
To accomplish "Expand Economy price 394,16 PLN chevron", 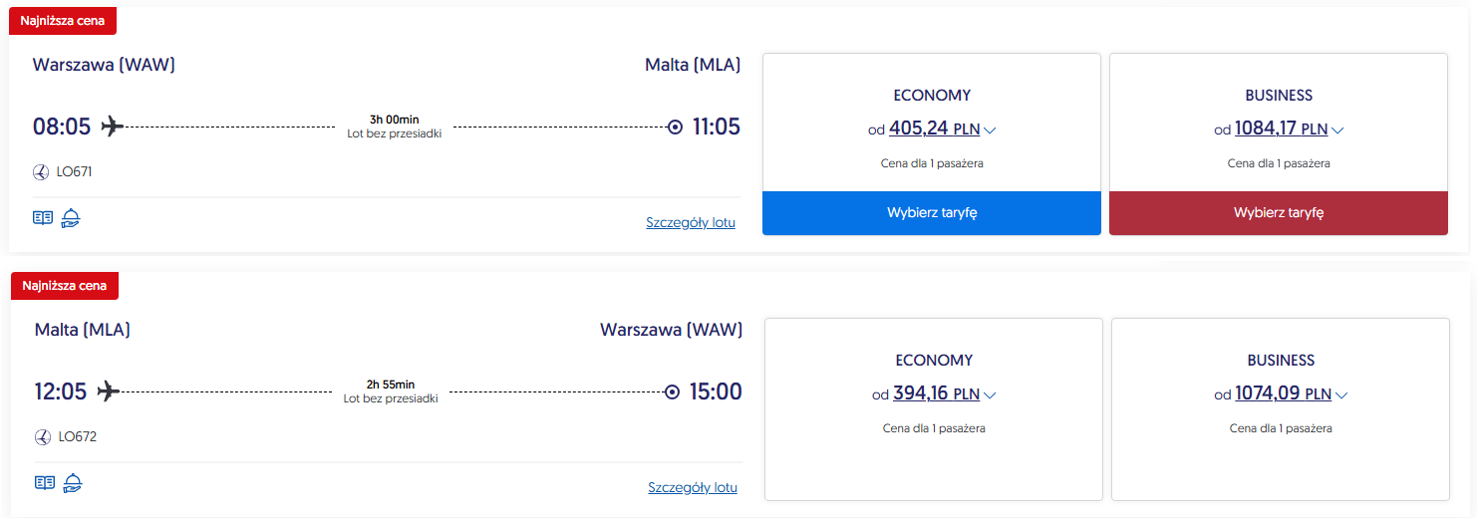I will pyautogui.click(x=990, y=395).
